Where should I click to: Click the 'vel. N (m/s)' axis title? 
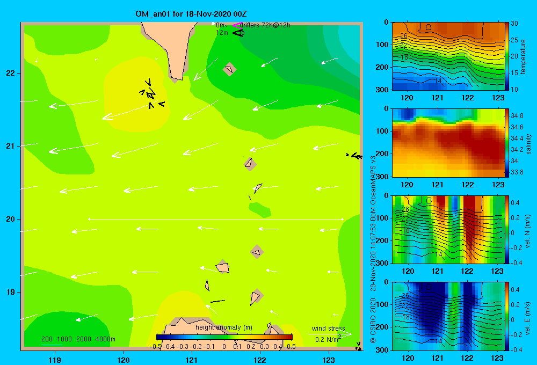click(528, 231)
